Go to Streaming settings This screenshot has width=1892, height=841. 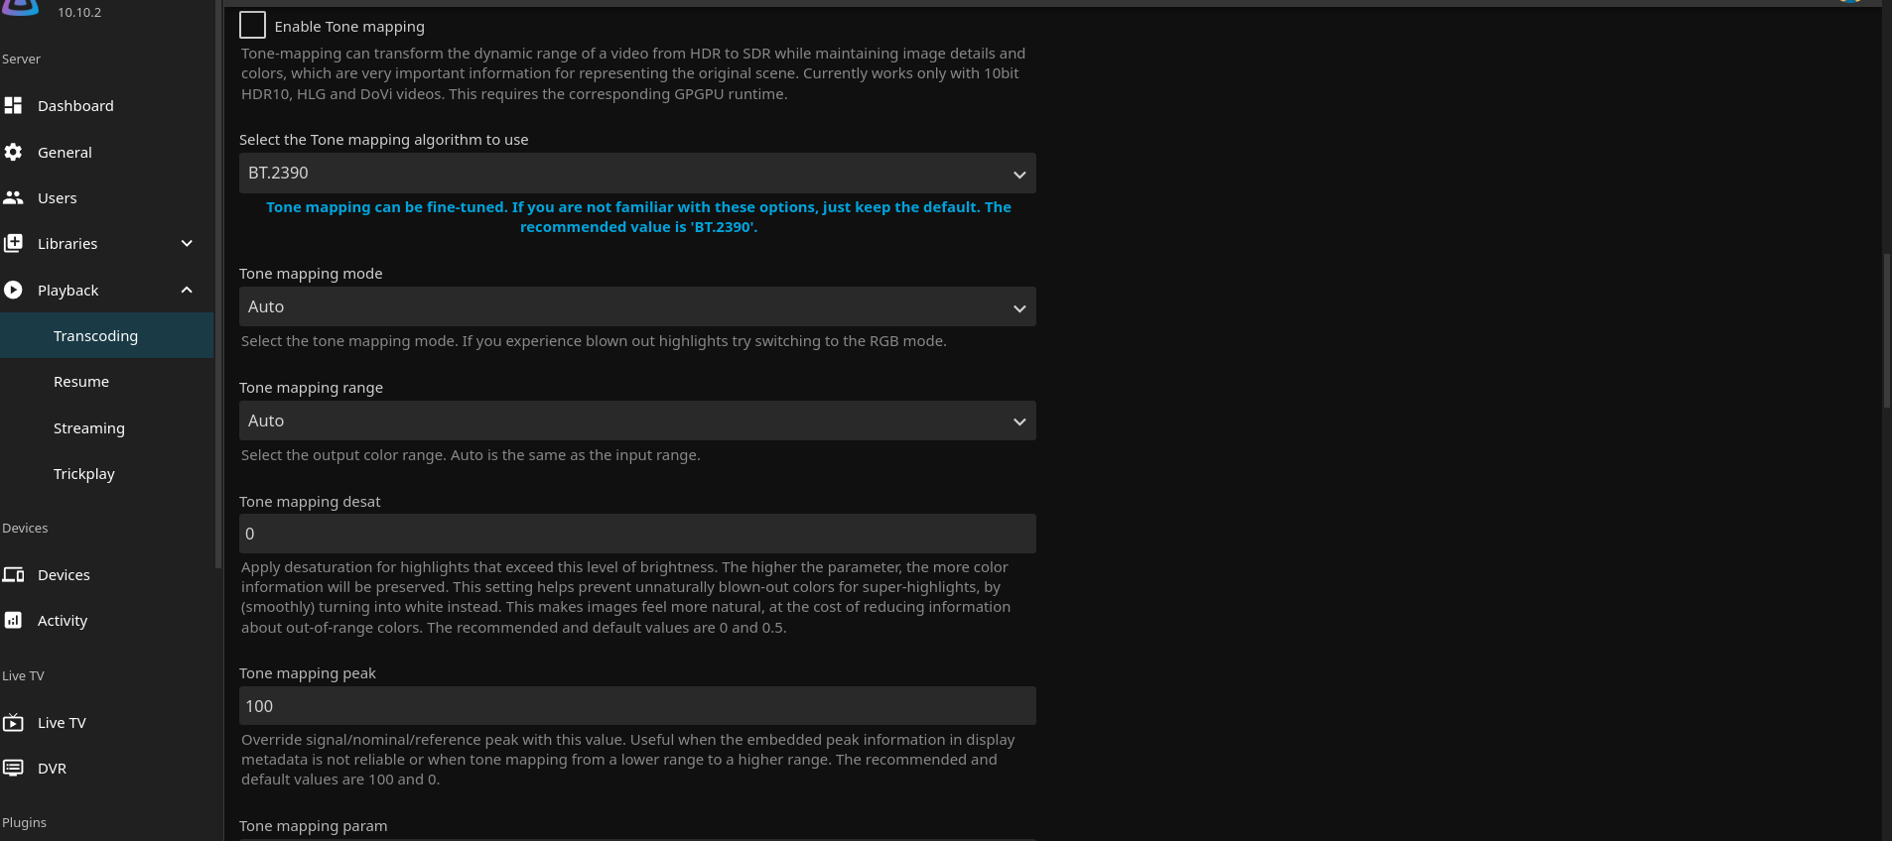[89, 427]
